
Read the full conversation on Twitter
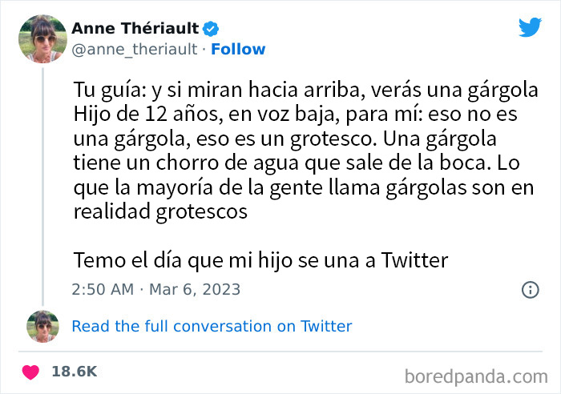coord(212,326)
